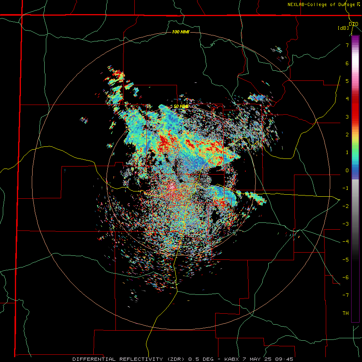Screen dimensions: 362x362
Task: Click the 6 dB tick on color scale
Action: tap(347, 63)
